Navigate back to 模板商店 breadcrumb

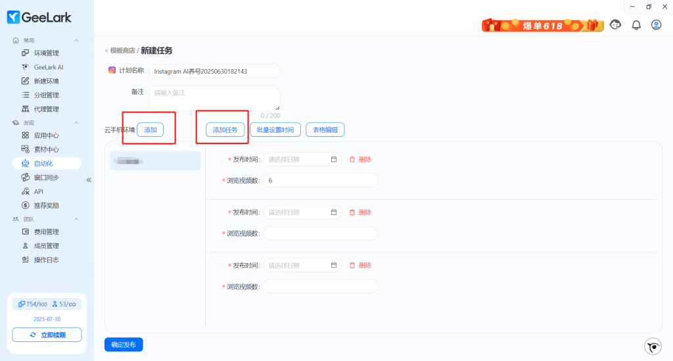pos(122,51)
